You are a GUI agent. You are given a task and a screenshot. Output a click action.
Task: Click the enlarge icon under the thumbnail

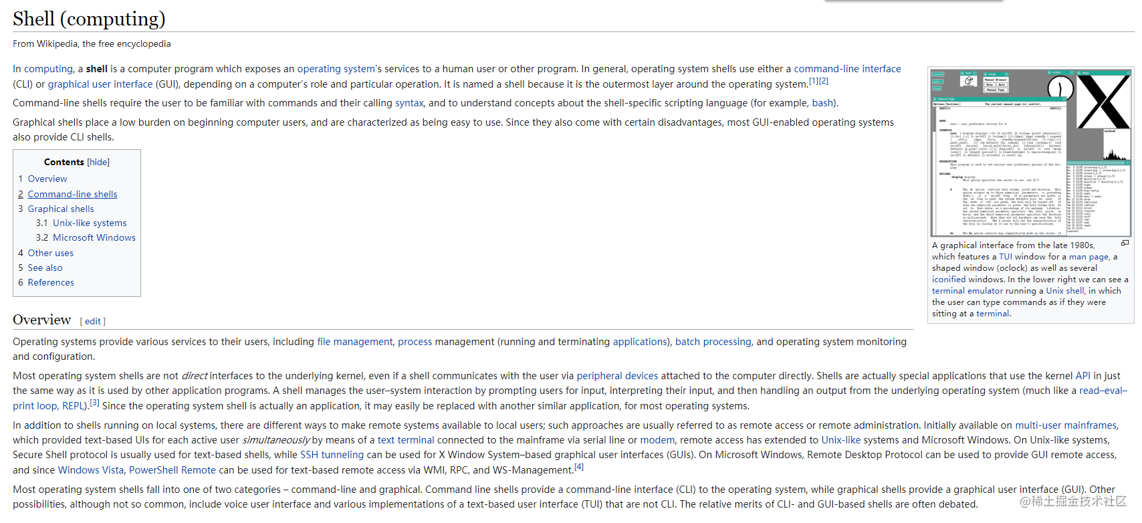[x=1125, y=243]
